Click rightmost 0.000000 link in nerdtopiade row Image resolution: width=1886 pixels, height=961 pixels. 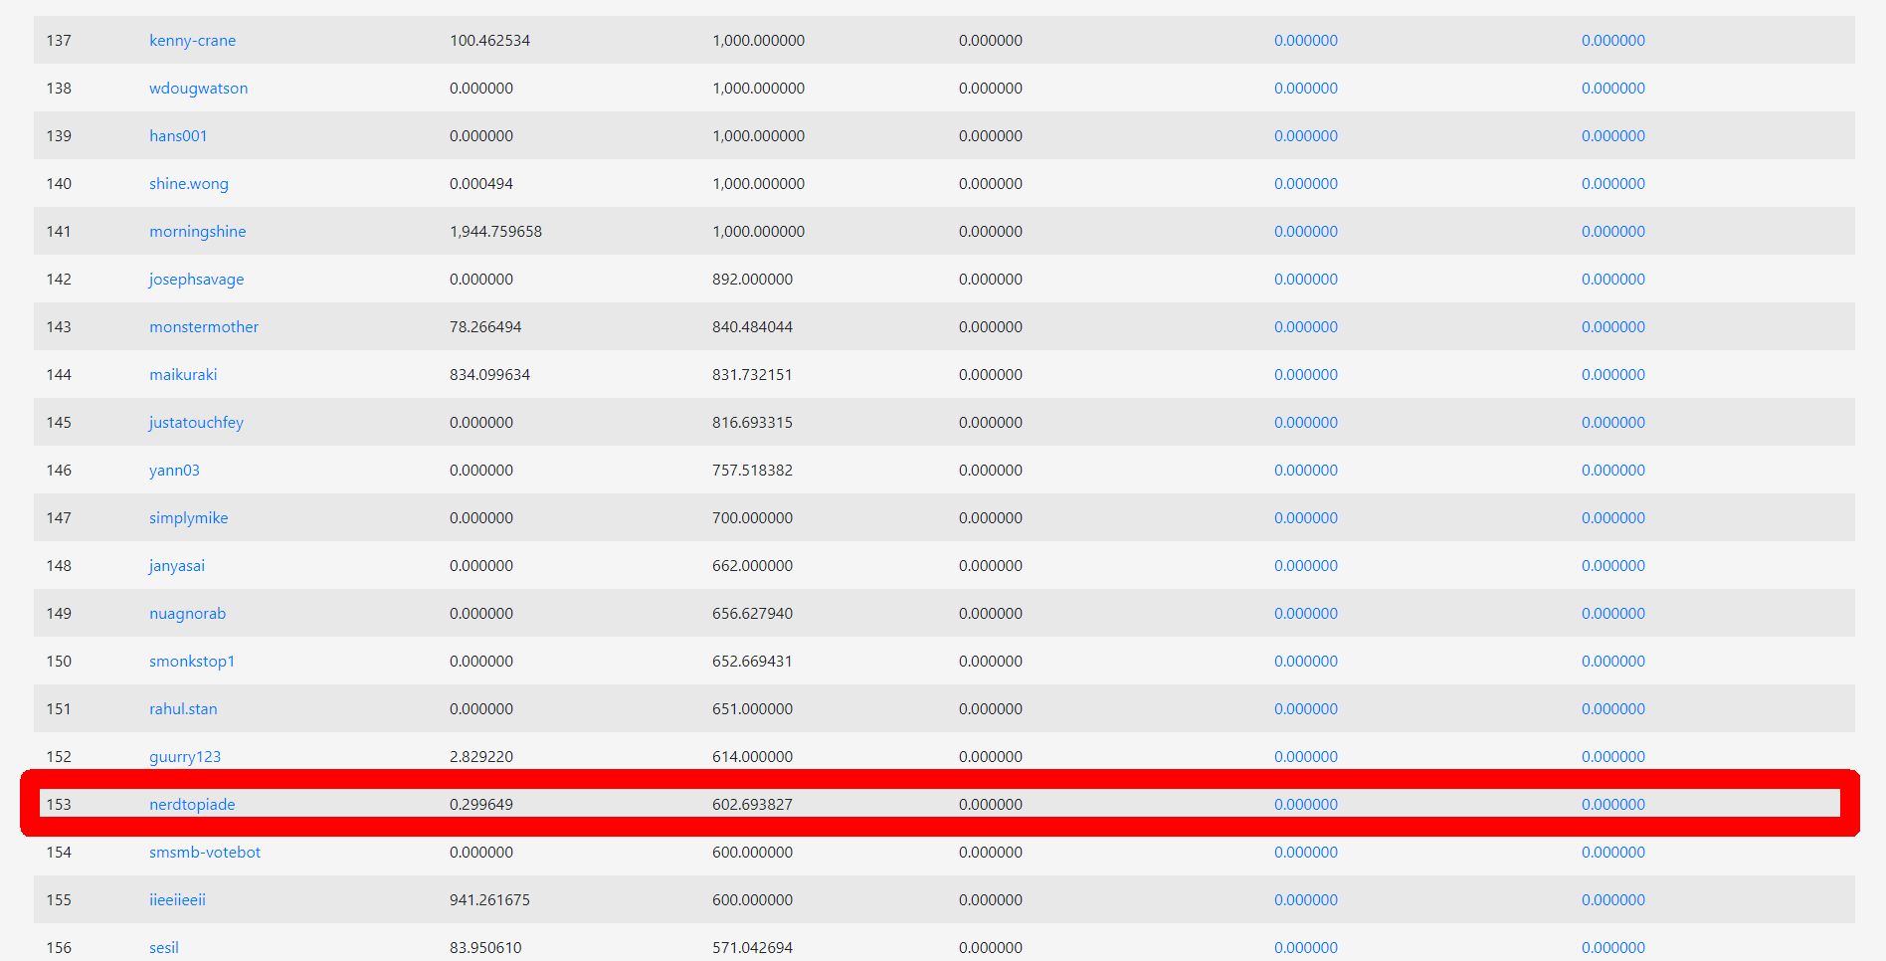[1613, 805]
